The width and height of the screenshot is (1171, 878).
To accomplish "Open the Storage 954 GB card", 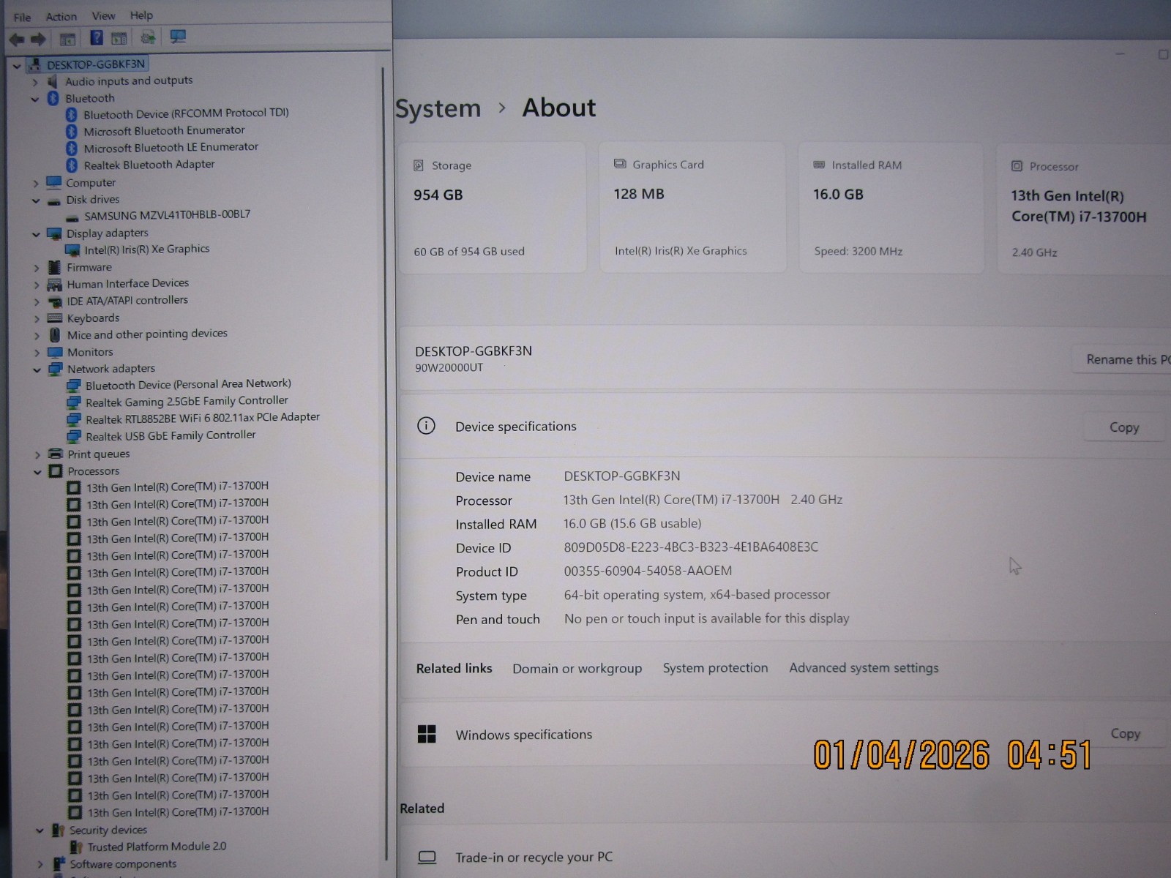I will 493,208.
